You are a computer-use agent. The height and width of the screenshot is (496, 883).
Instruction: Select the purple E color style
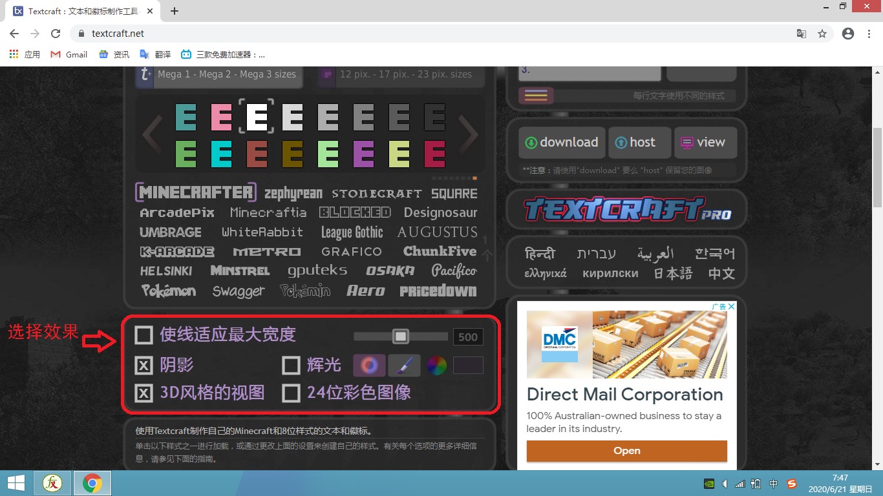coord(363,154)
